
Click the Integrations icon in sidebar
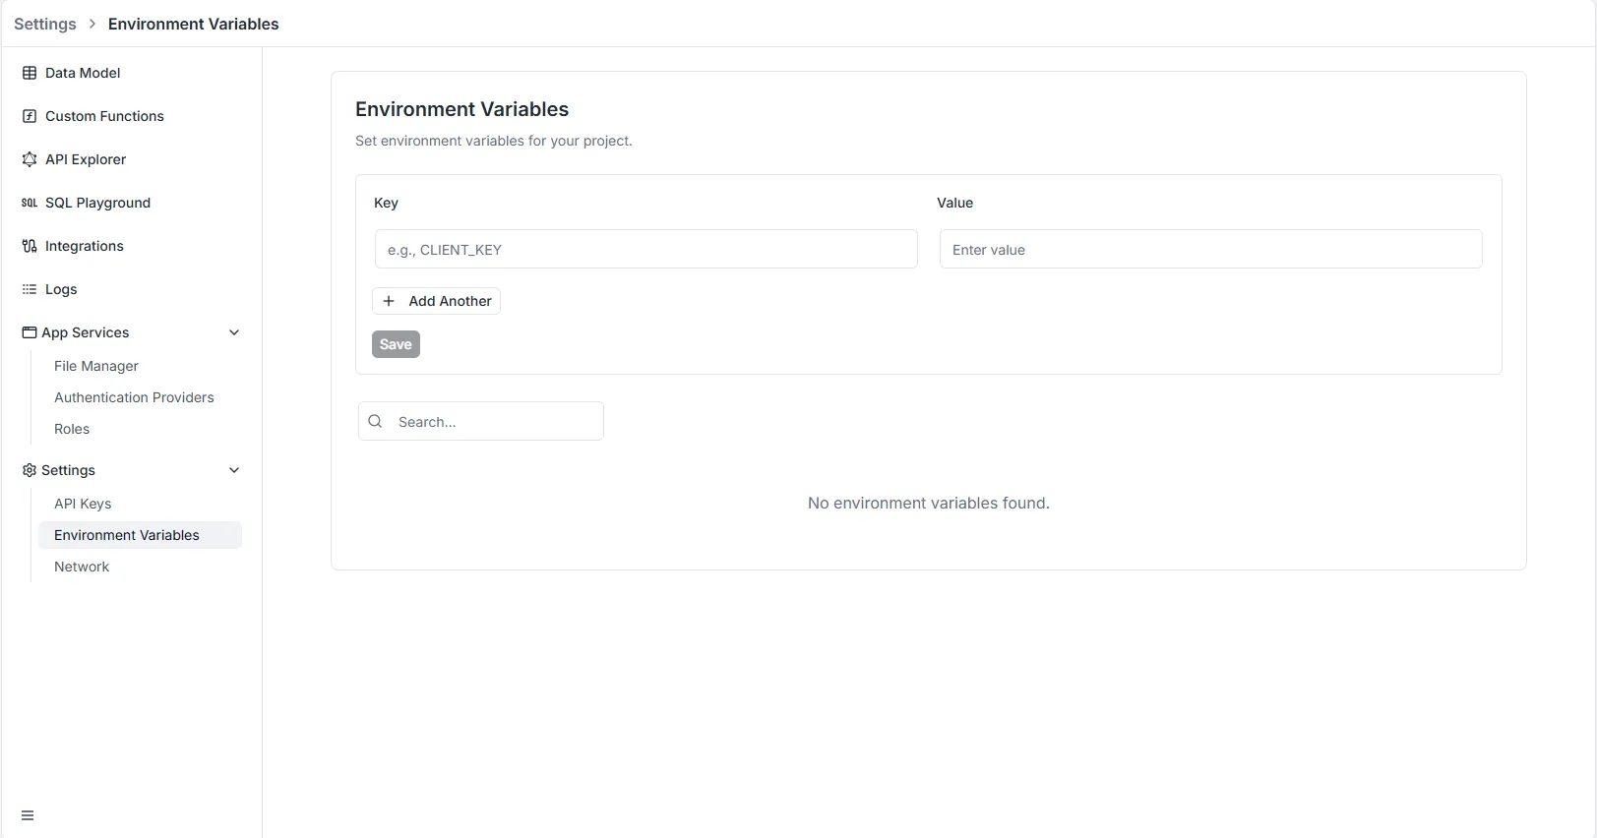coord(30,246)
